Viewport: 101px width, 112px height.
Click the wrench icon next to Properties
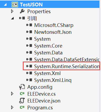tap(22, 11)
